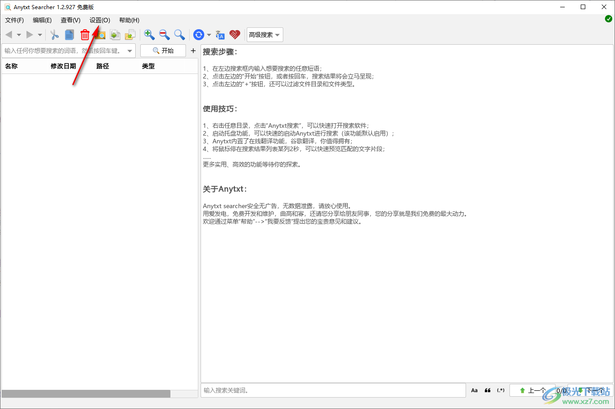
Task: Click the red heart handshake icon
Action: click(235, 35)
